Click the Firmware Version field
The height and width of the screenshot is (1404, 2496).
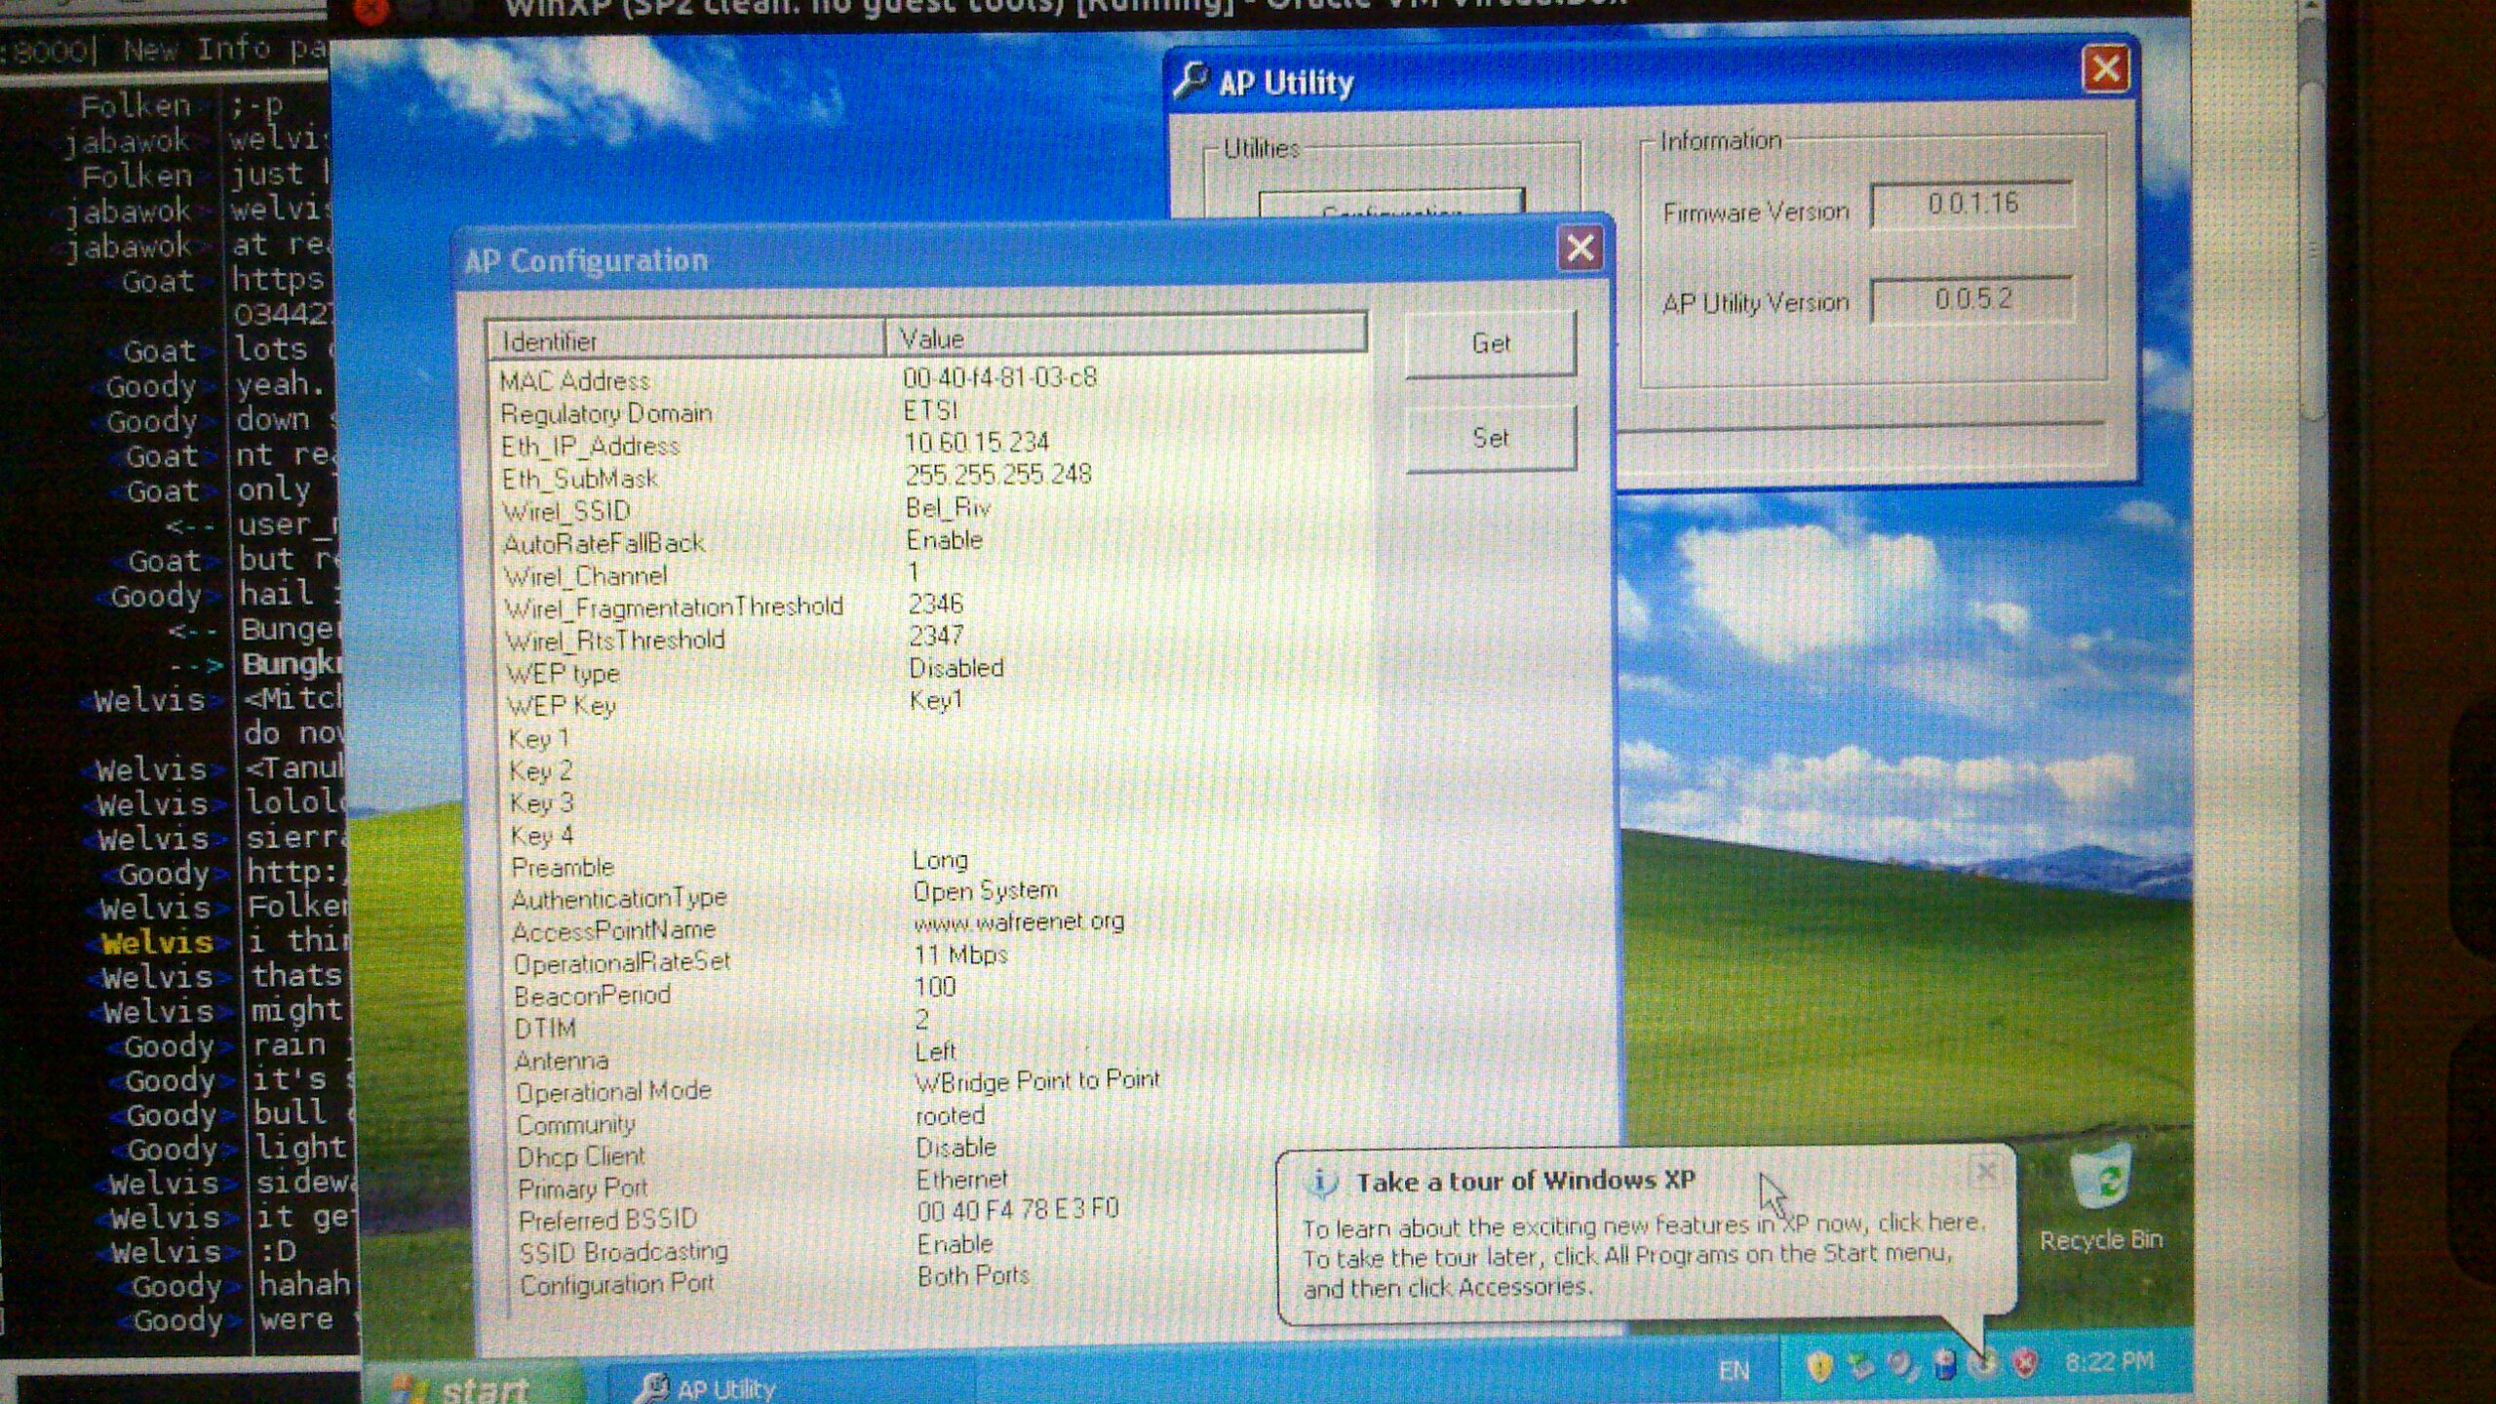[x=1971, y=204]
